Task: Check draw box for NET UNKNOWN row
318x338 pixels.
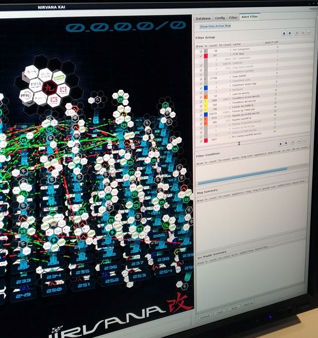Action: [x=201, y=61]
